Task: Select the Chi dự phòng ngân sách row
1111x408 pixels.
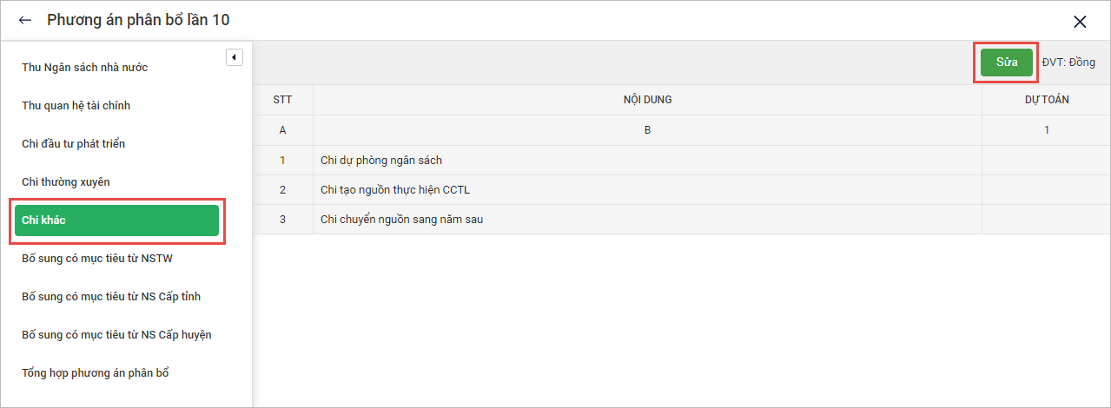Action: click(381, 161)
